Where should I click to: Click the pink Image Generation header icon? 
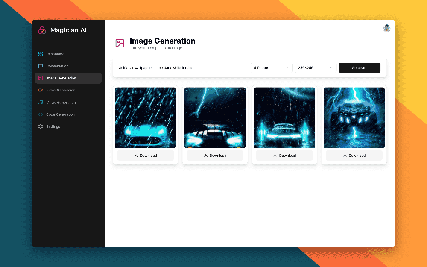(120, 43)
